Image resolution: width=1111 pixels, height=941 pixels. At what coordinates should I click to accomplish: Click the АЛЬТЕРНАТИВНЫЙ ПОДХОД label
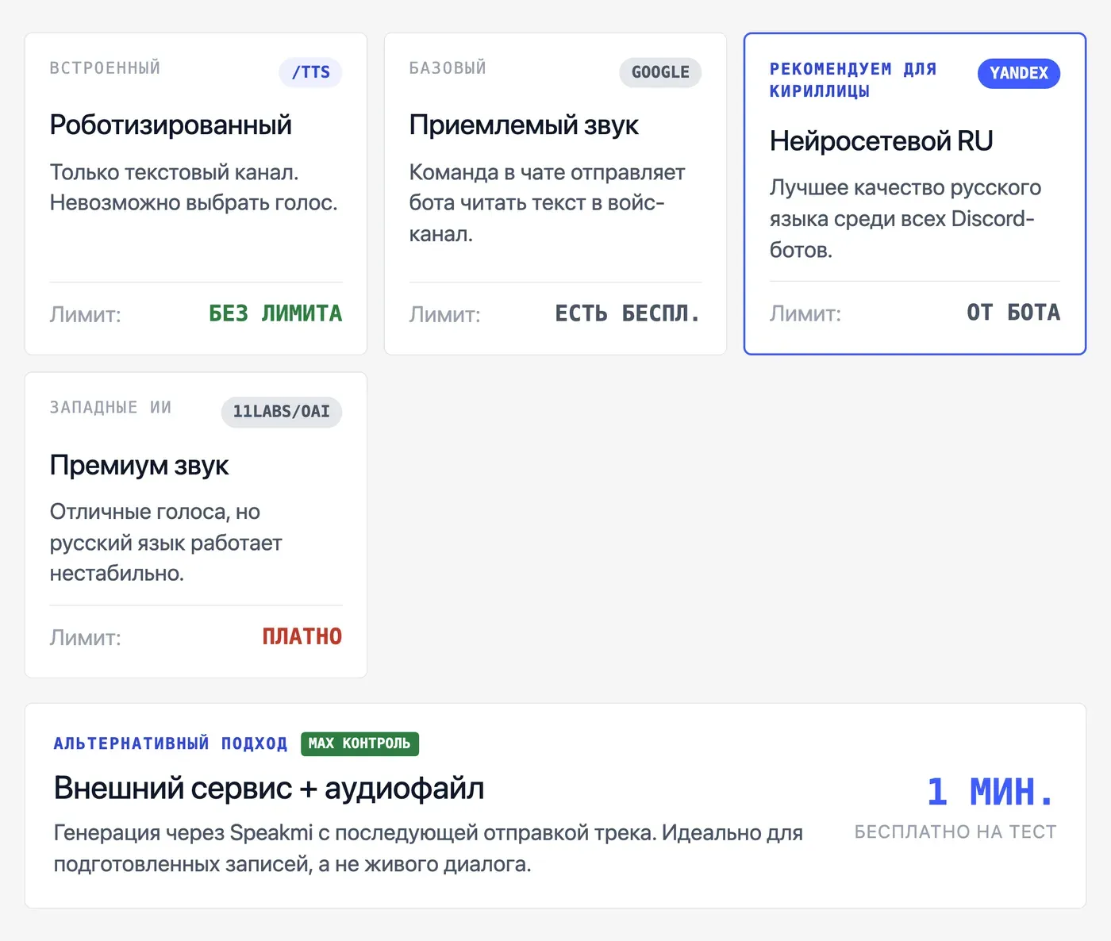tap(171, 743)
